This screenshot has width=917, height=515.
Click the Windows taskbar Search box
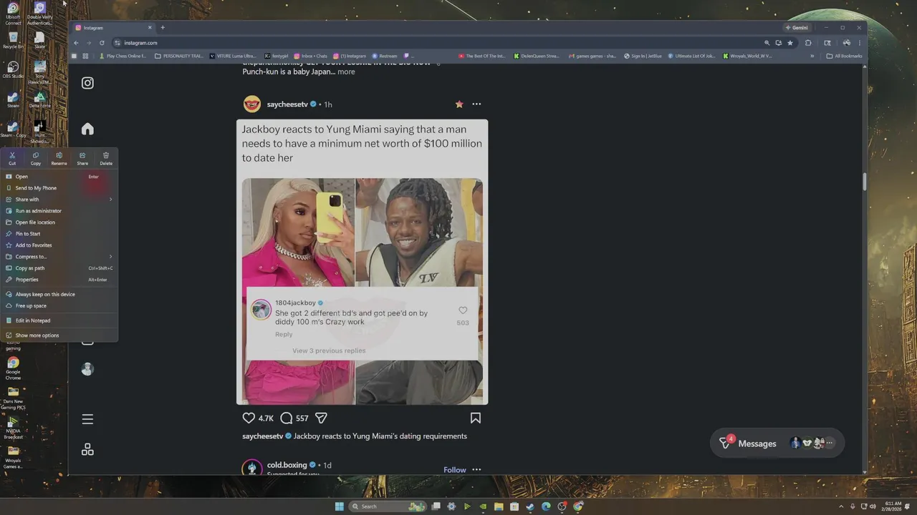click(387, 506)
